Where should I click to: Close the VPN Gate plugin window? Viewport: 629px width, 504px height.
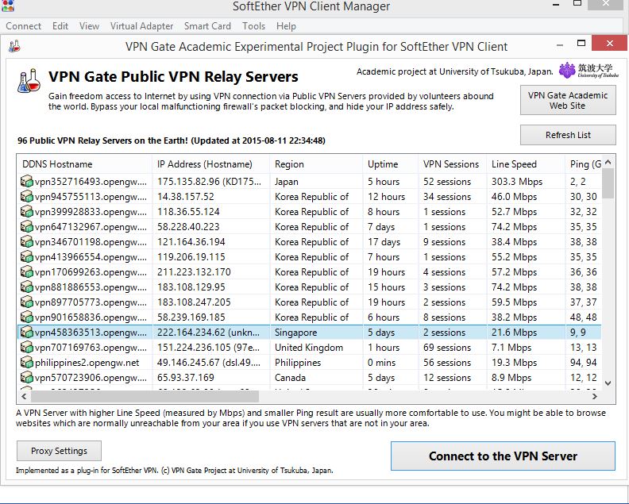(x=610, y=43)
